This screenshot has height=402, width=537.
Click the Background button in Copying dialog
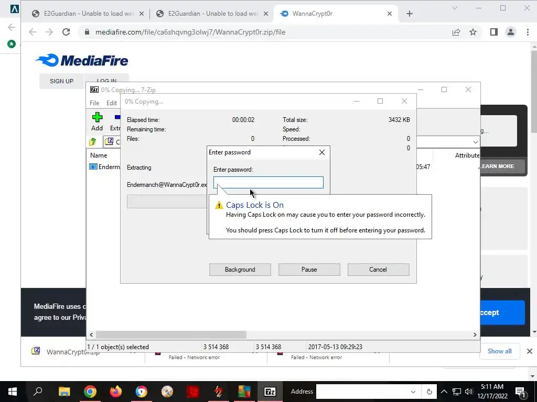tap(240, 270)
